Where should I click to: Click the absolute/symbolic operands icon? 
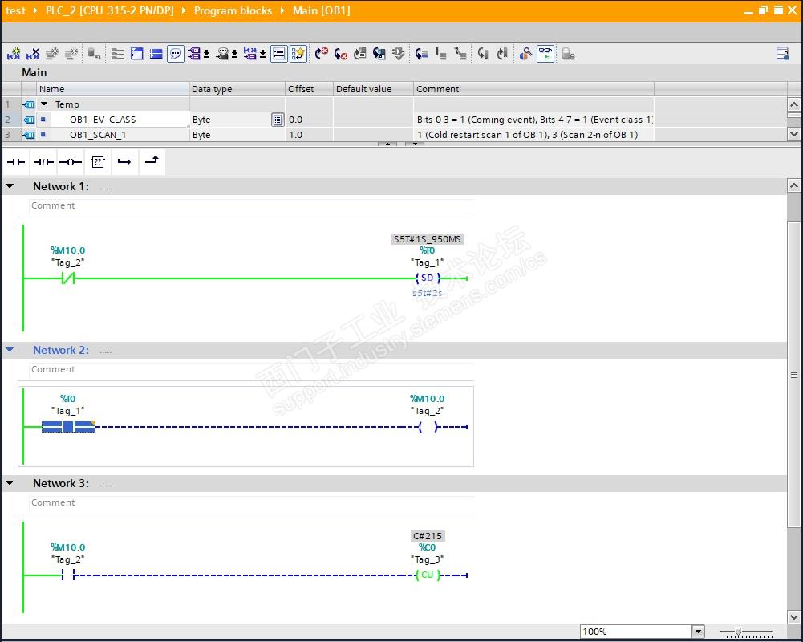(x=194, y=54)
